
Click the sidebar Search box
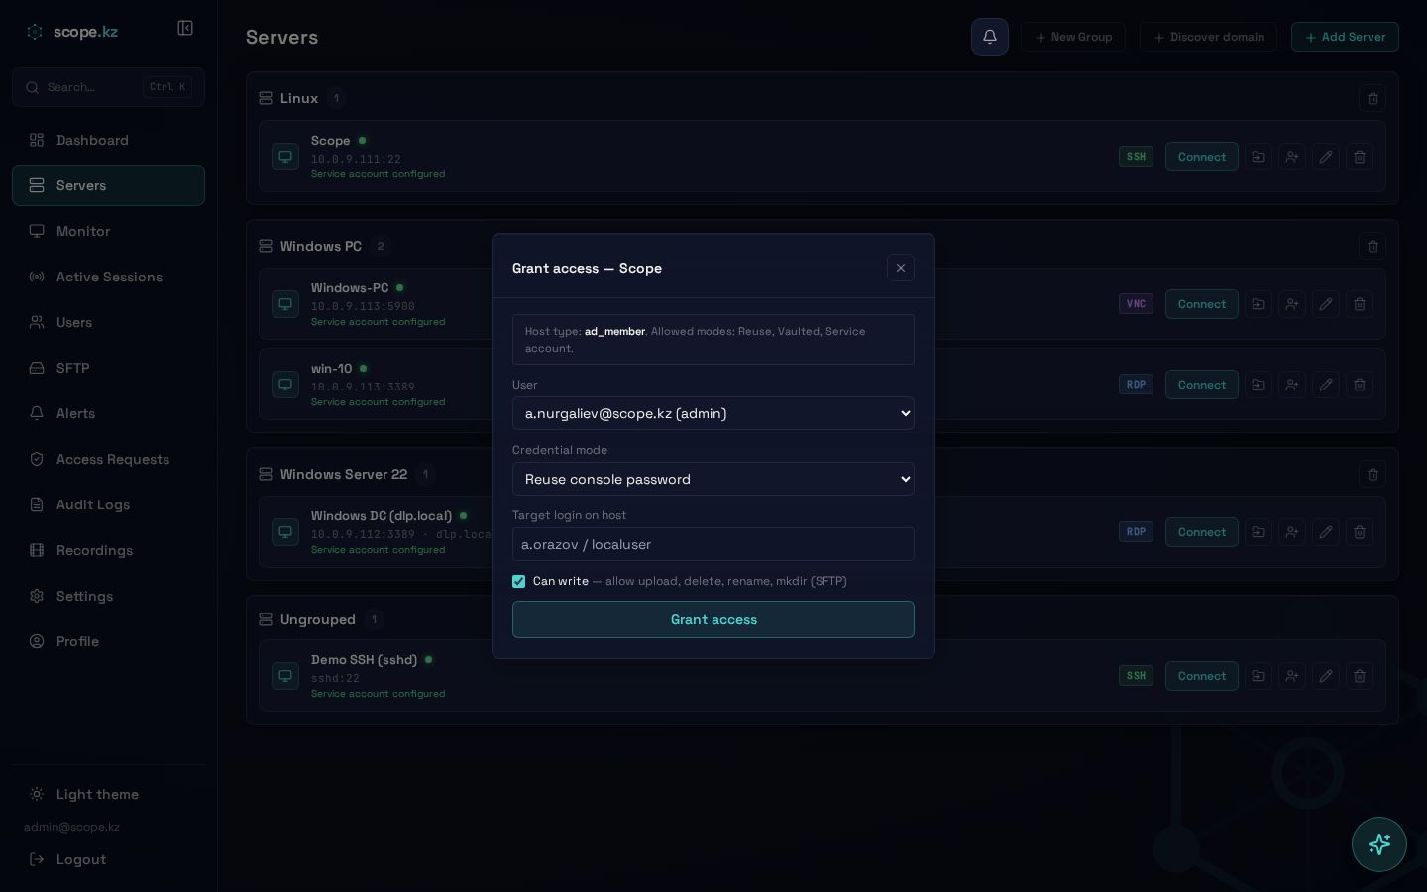(108, 87)
